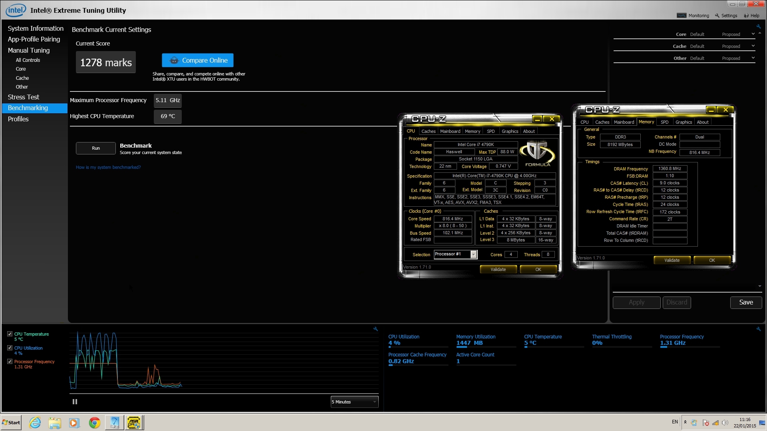This screenshot has width=767, height=431.
Task: Open Windows Start button
Action: 11,423
